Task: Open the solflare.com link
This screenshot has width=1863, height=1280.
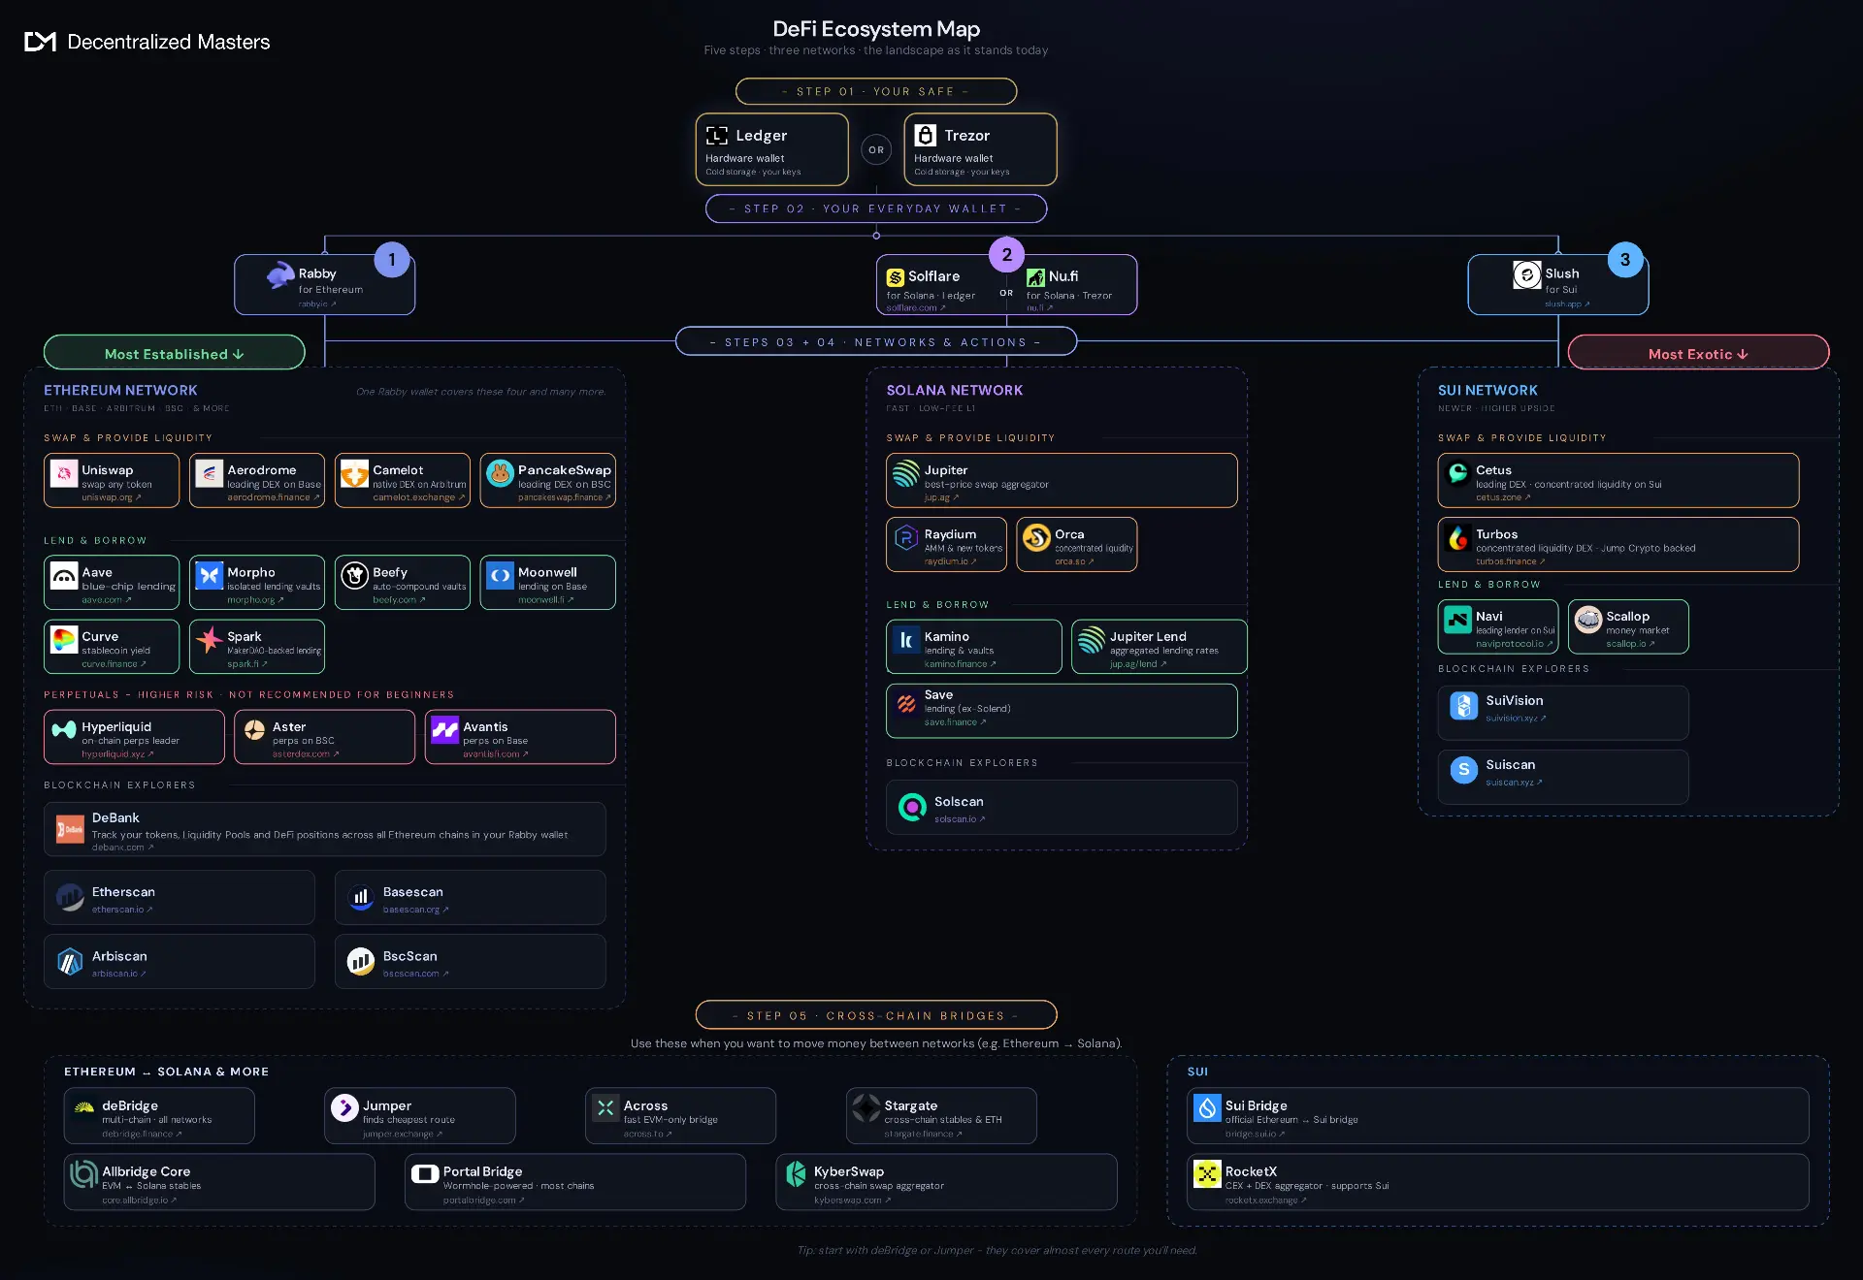Action: [916, 307]
